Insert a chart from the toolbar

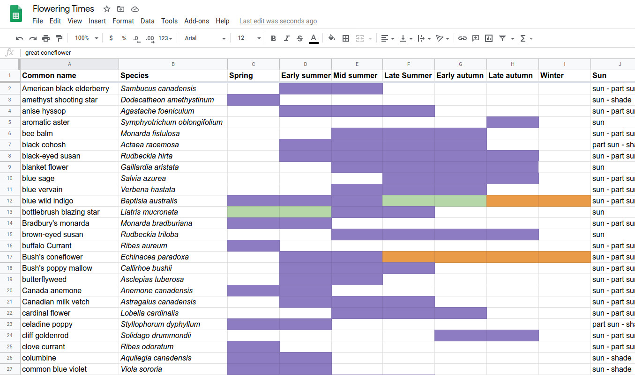tap(489, 38)
